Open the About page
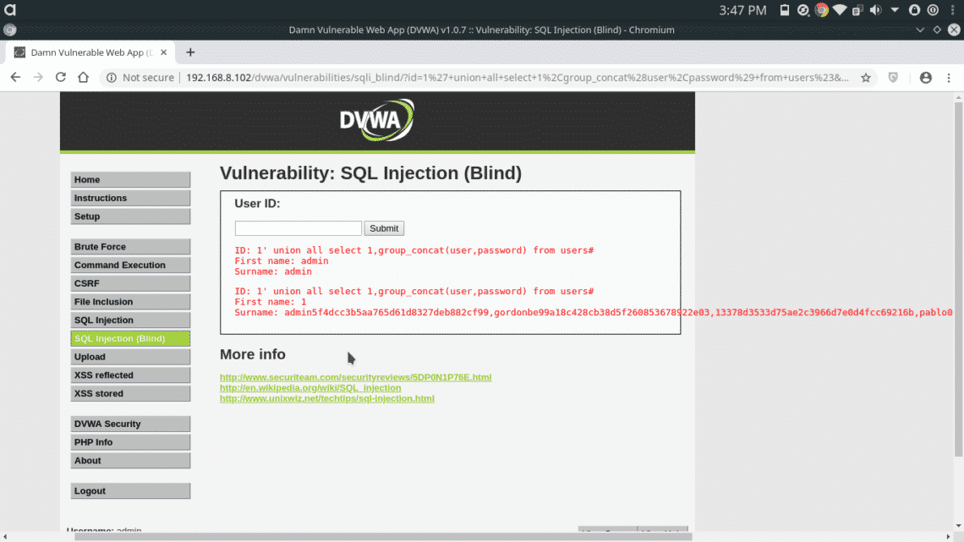 tap(130, 460)
